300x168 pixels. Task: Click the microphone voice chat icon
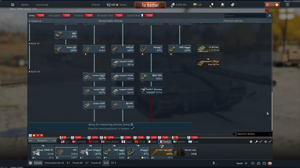pos(214,163)
